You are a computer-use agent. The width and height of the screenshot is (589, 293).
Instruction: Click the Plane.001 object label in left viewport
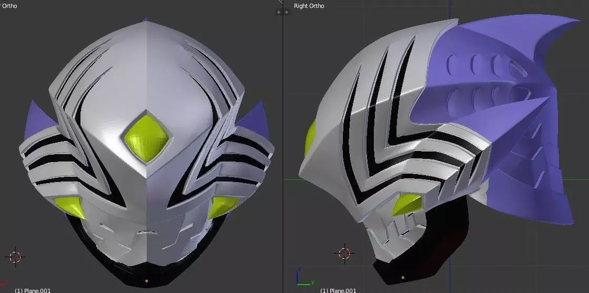click(32, 290)
